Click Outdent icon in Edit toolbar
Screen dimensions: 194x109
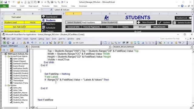click(x=127, y=43)
